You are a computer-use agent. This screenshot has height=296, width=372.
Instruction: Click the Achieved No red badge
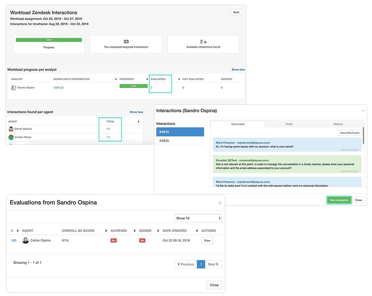tap(114, 241)
